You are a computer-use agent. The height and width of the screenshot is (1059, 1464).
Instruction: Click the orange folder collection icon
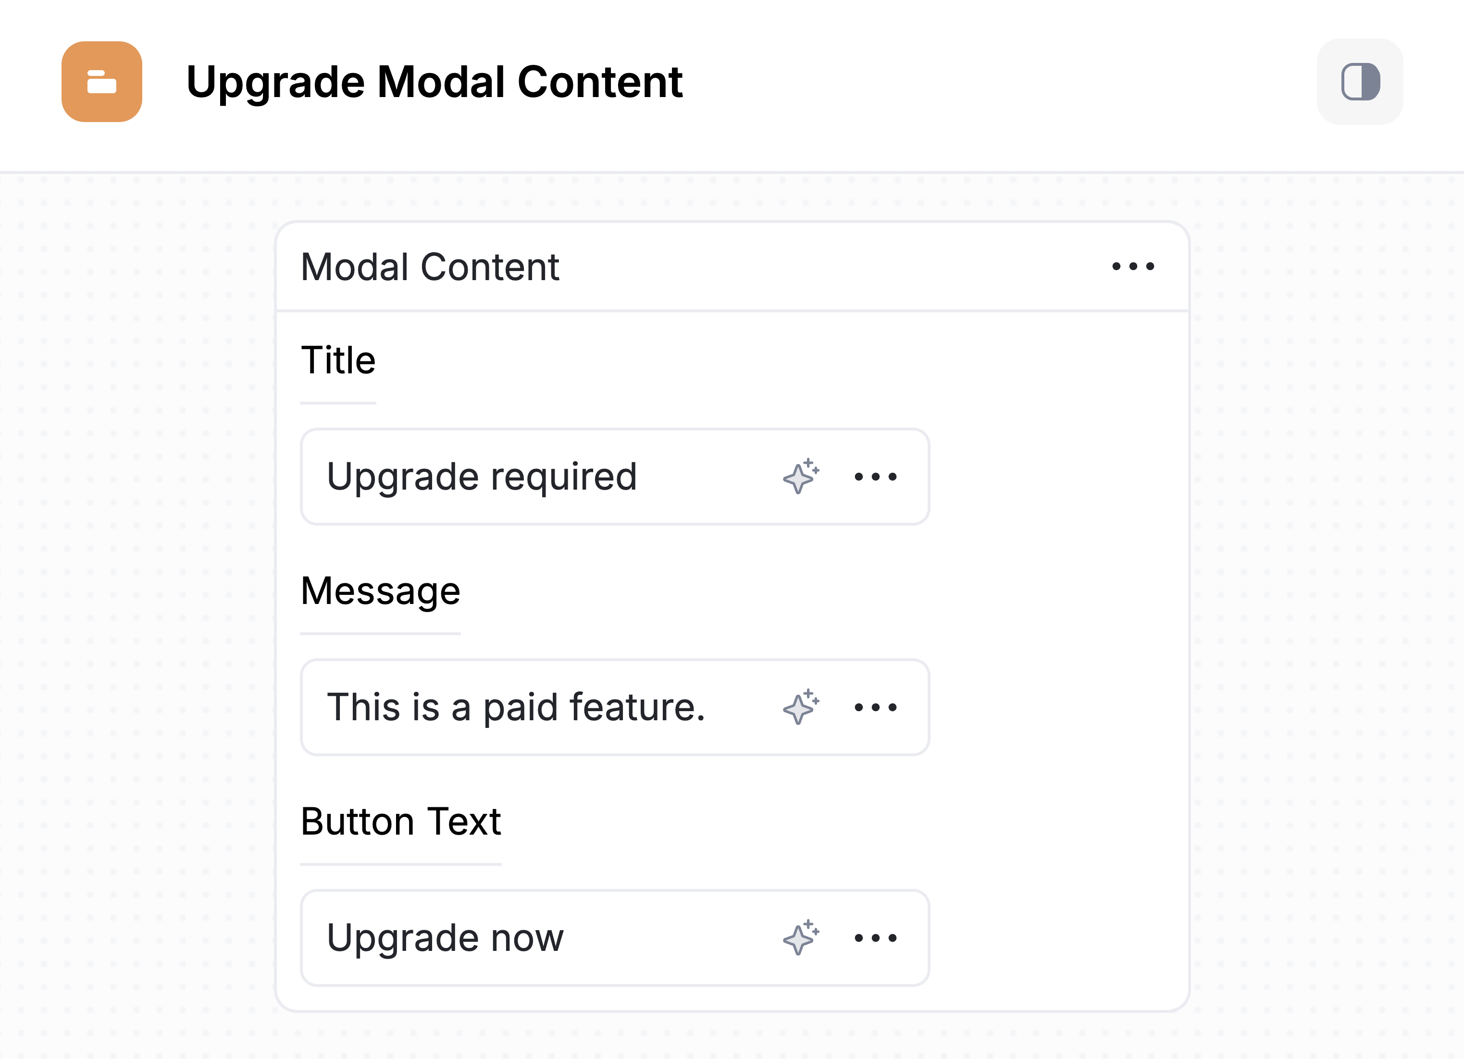coord(101,82)
